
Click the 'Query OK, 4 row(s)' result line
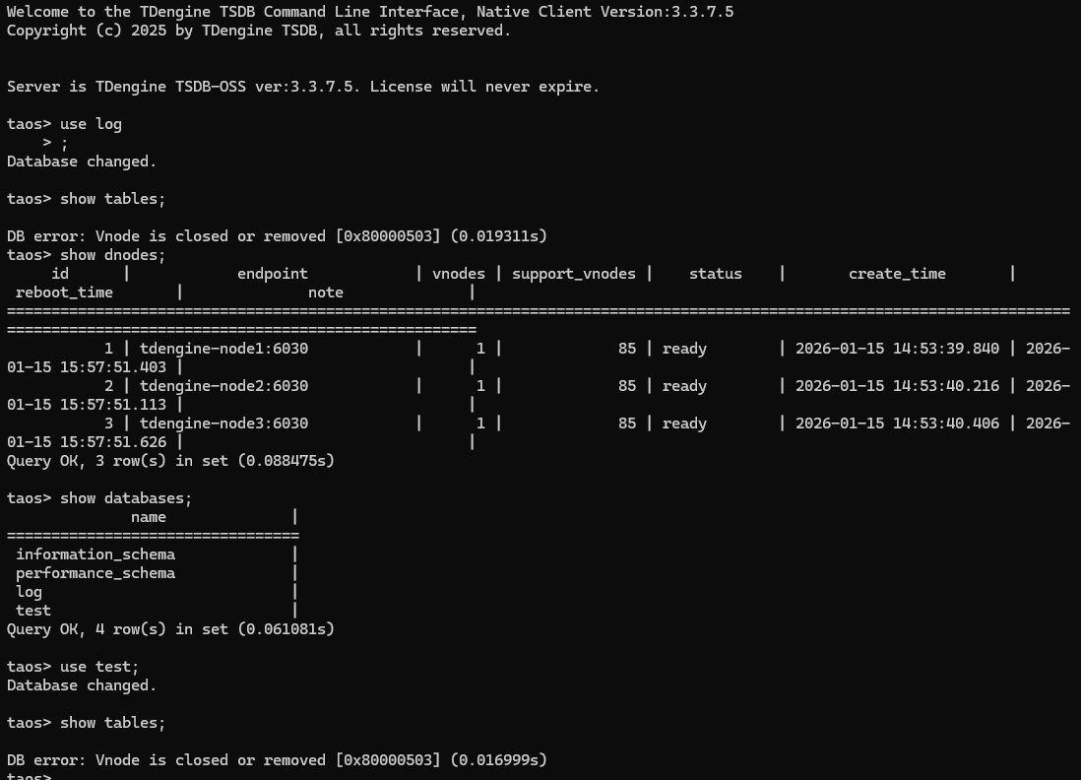click(x=170, y=629)
